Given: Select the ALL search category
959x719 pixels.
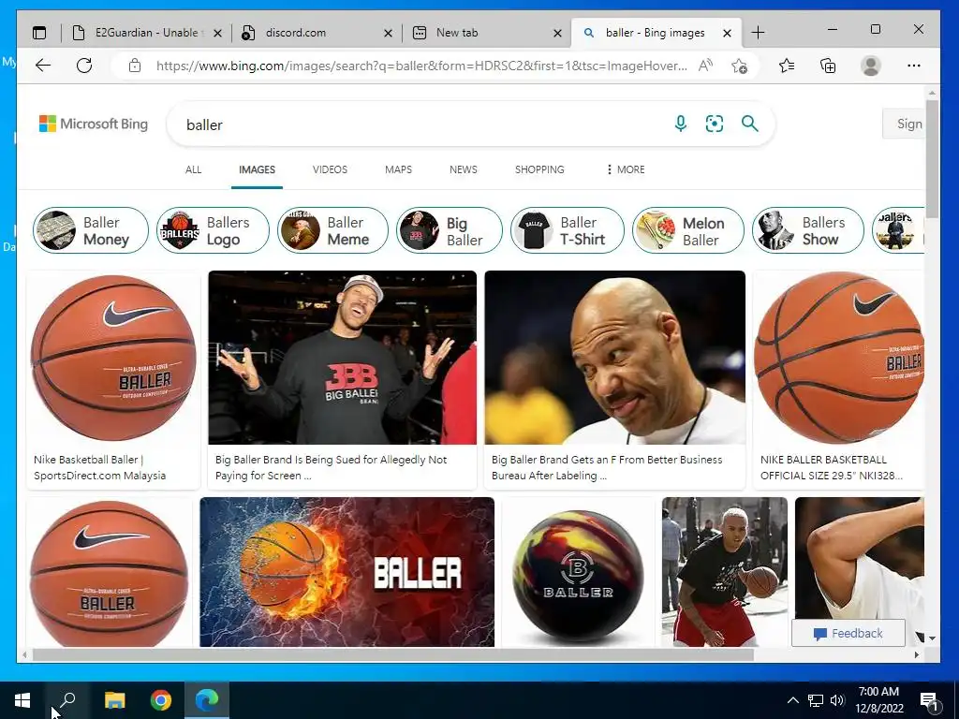Looking at the screenshot, I should point(193,169).
